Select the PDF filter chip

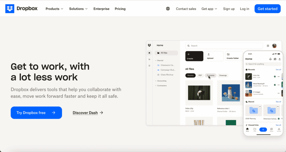tap(200, 75)
